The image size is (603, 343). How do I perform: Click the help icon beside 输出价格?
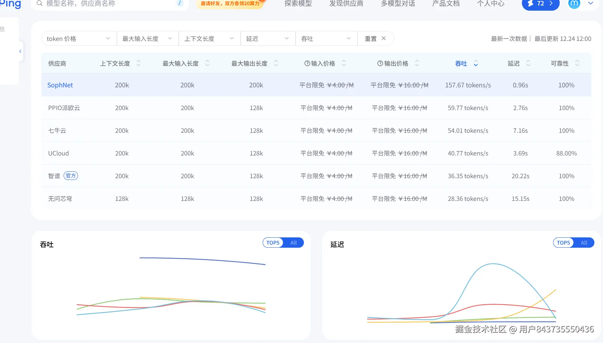(x=380, y=63)
